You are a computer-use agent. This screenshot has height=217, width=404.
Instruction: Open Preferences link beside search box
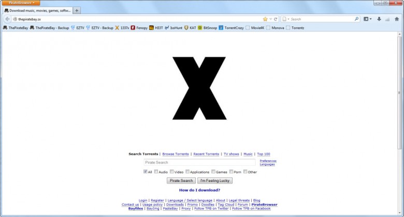(x=268, y=161)
